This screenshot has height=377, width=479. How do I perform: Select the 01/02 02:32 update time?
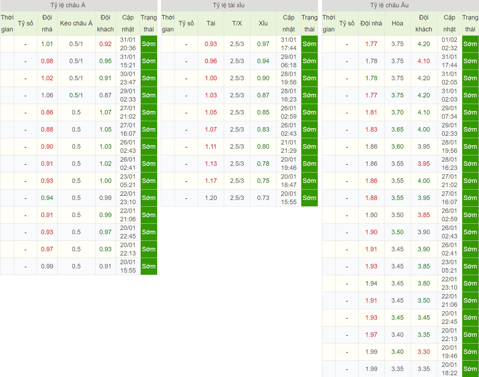(449, 44)
